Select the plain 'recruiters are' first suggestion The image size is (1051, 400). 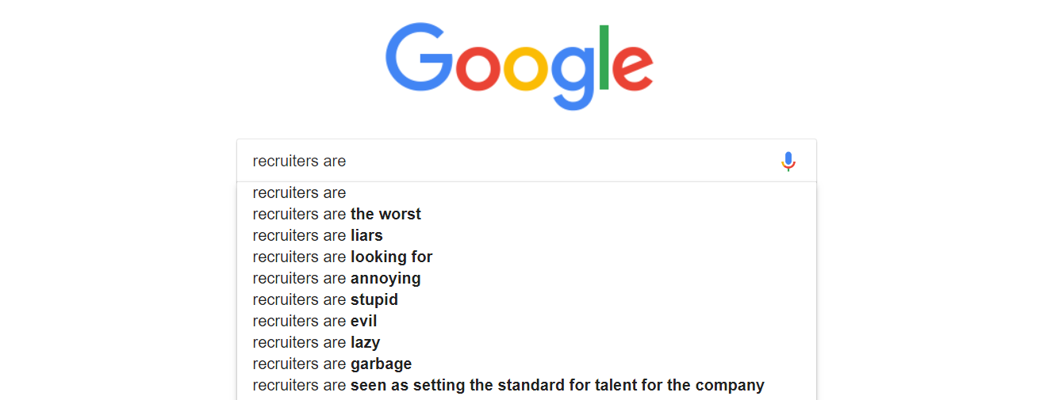(x=300, y=192)
